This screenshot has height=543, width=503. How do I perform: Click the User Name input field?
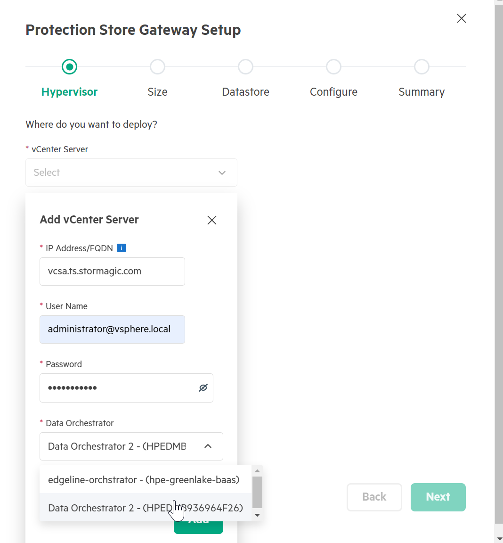(113, 329)
